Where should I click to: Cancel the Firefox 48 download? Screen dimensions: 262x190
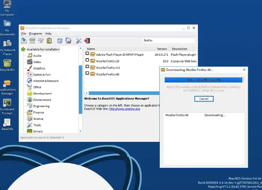coord(204,99)
